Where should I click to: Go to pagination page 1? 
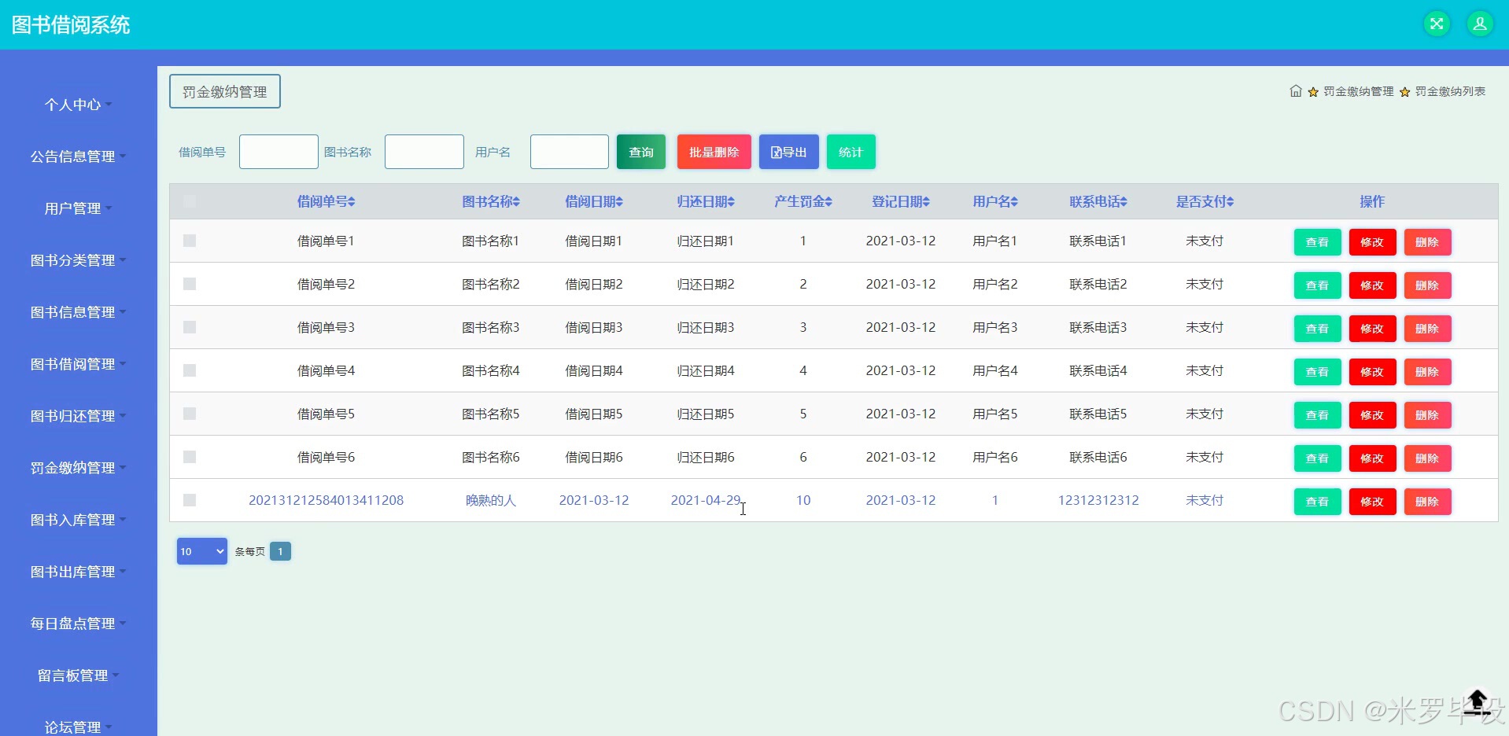click(x=280, y=551)
